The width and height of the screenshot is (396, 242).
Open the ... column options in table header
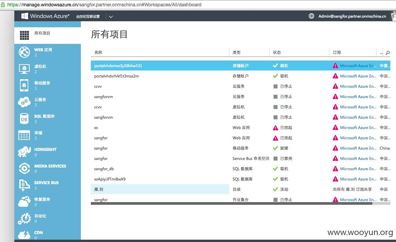point(381,53)
